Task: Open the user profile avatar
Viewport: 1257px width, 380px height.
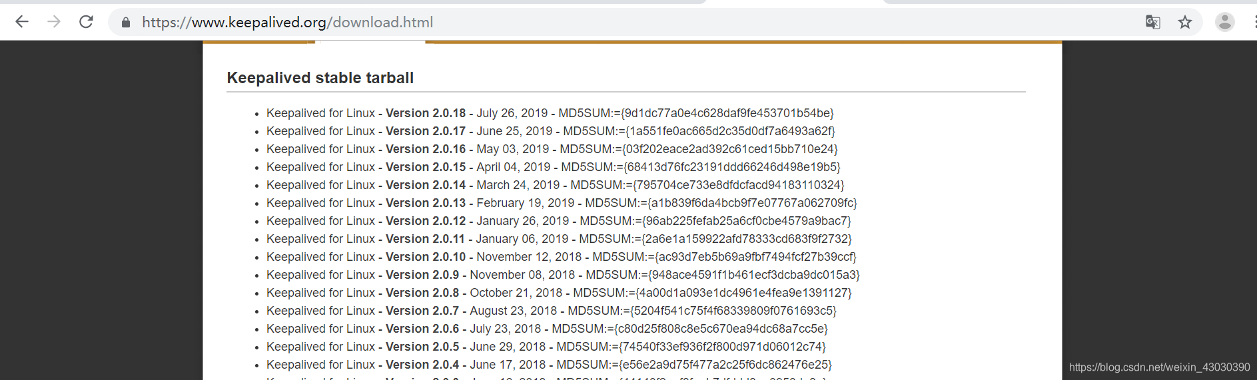Action: click(x=1224, y=22)
